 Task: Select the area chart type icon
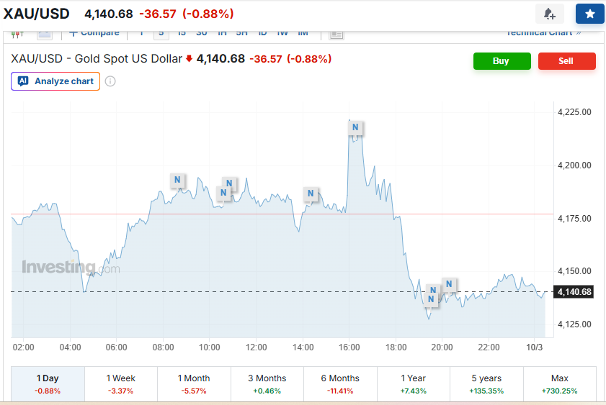pyautogui.click(x=45, y=35)
